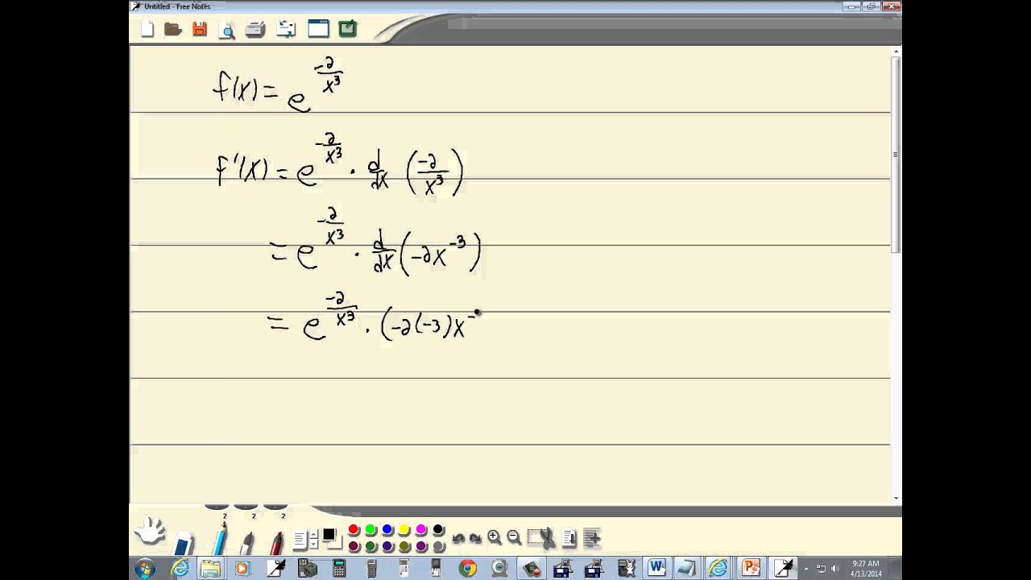Zoom in with the plus magnifier
1031x580 pixels.
point(495,537)
